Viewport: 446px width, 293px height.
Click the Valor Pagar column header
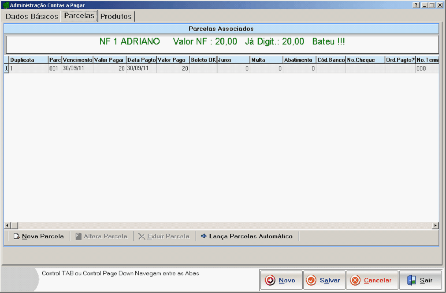tap(109, 60)
